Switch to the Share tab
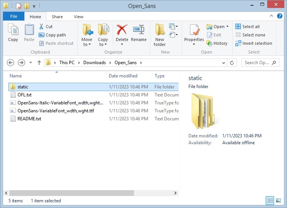 (x=57, y=17)
